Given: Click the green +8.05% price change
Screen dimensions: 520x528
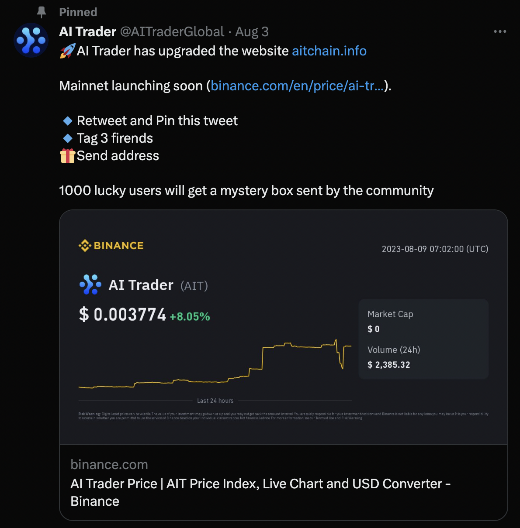Looking at the screenshot, I should pyautogui.click(x=190, y=317).
